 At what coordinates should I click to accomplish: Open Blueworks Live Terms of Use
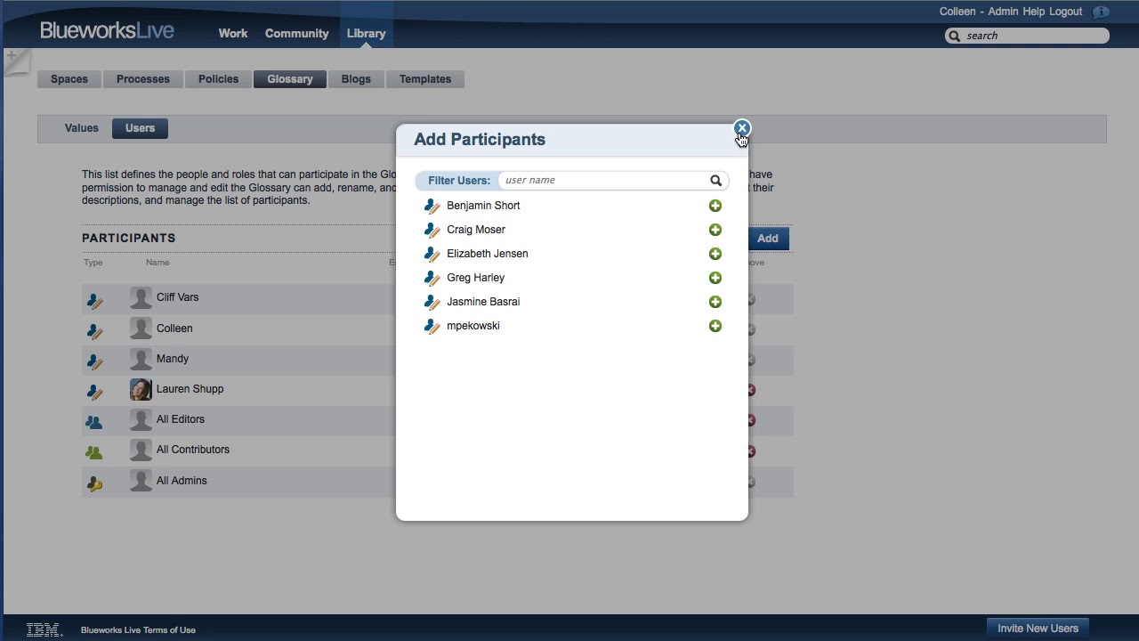coord(138,630)
